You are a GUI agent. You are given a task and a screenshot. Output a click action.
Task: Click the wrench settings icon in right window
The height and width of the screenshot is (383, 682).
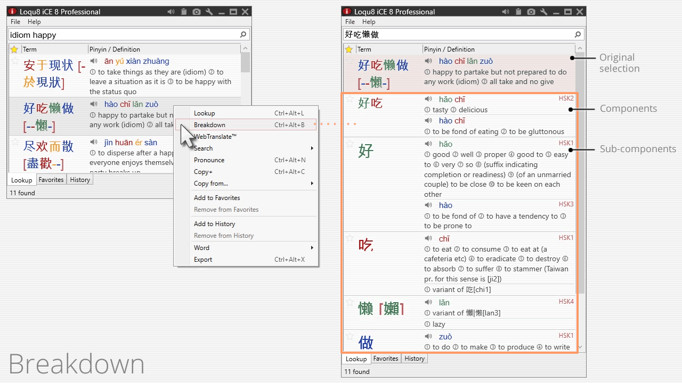click(544, 12)
